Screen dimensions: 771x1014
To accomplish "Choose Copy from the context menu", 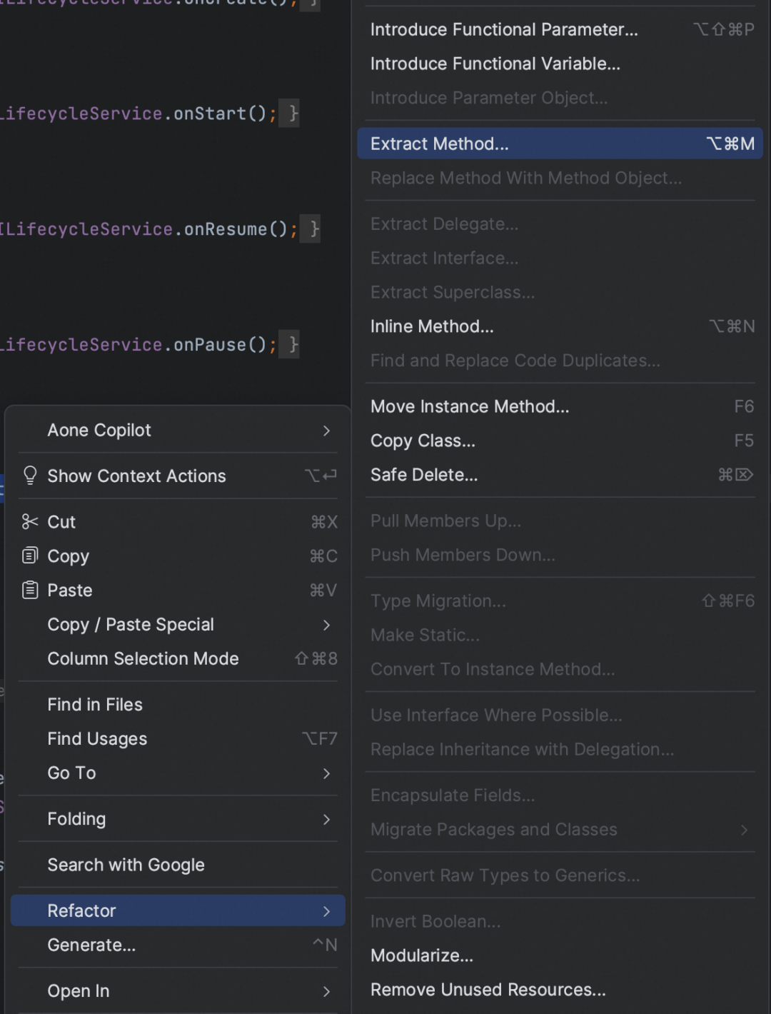I will pos(178,556).
